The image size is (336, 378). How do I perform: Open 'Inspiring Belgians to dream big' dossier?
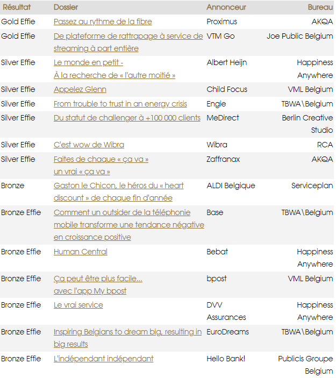coord(127,332)
